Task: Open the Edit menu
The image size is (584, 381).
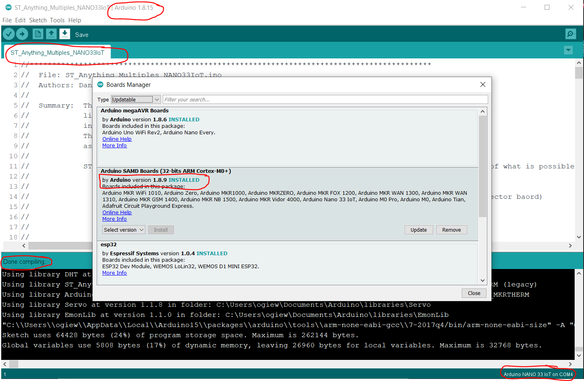Action: pyautogui.click(x=20, y=20)
